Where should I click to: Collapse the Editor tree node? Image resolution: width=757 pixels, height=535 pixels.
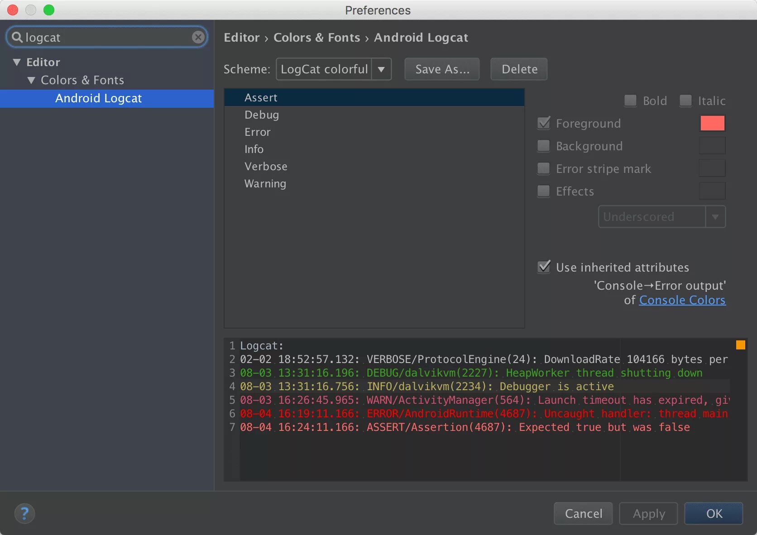pos(17,62)
